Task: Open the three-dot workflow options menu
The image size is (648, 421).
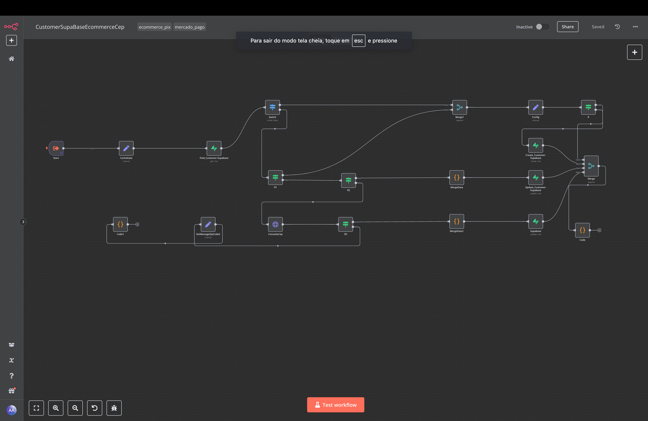Action: [x=635, y=27]
